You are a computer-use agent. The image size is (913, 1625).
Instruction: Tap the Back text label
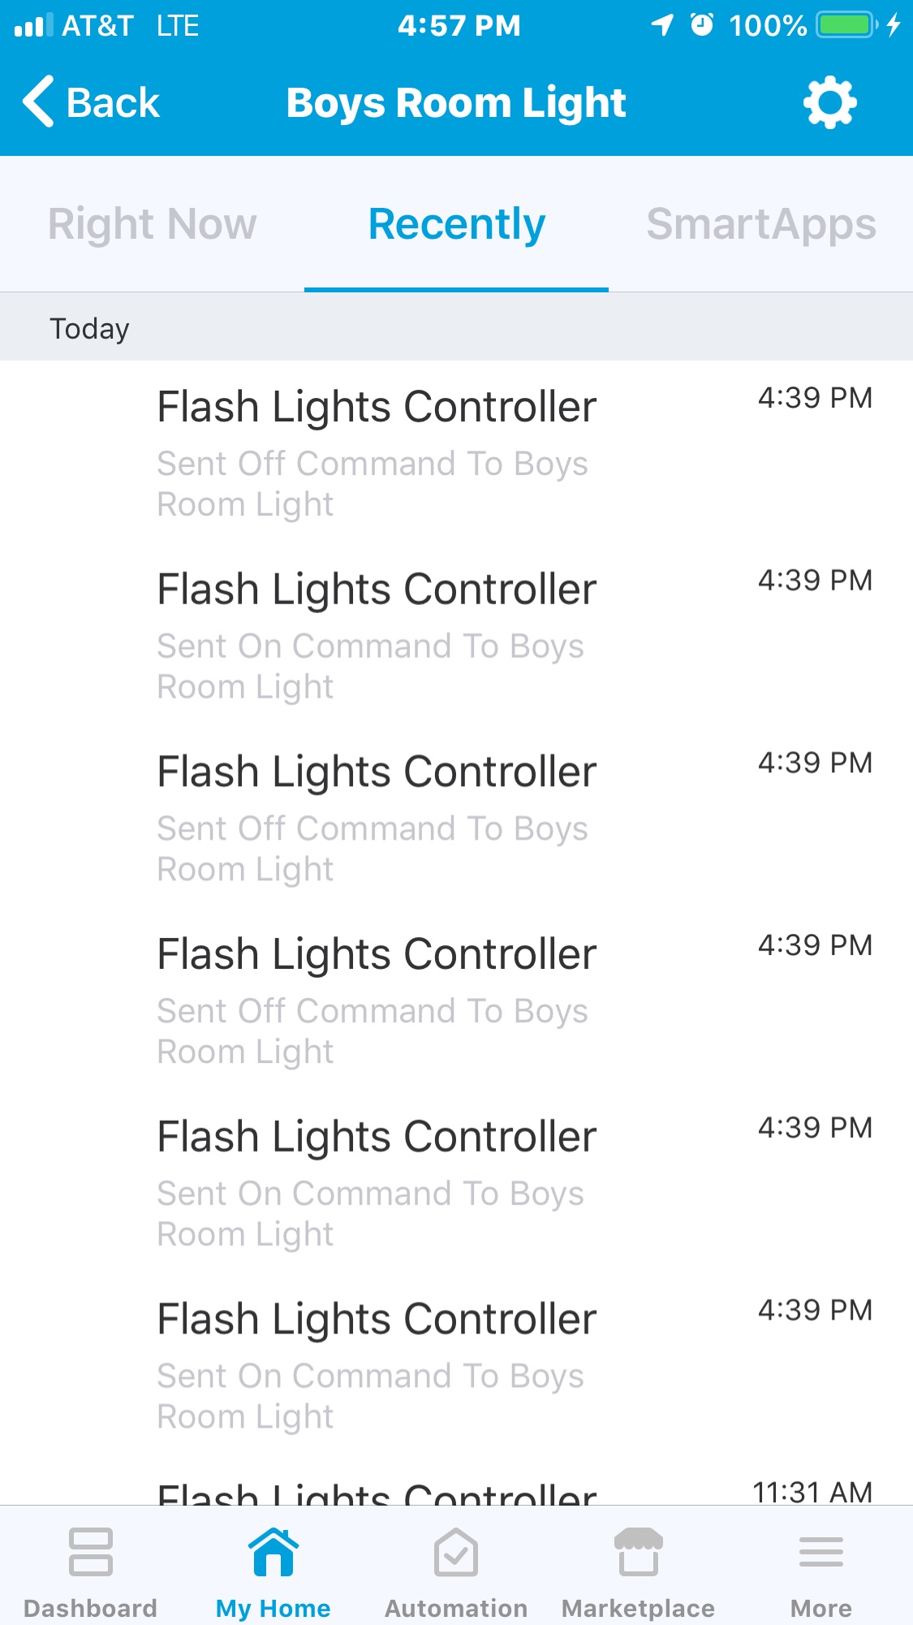(113, 103)
